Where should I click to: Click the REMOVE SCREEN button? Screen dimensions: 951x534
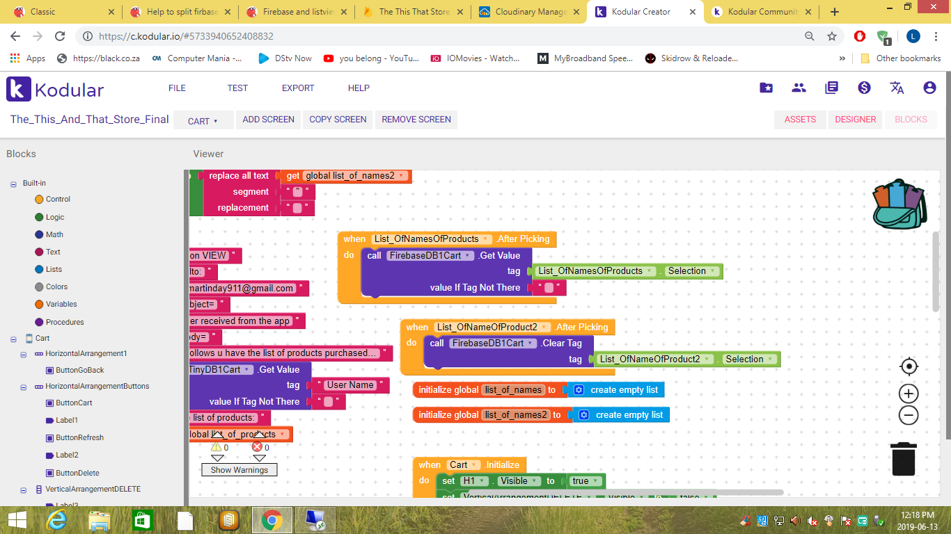pyautogui.click(x=416, y=120)
